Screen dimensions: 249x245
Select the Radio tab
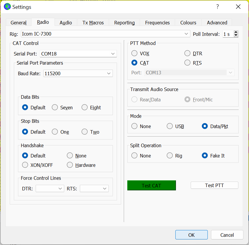point(43,22)
